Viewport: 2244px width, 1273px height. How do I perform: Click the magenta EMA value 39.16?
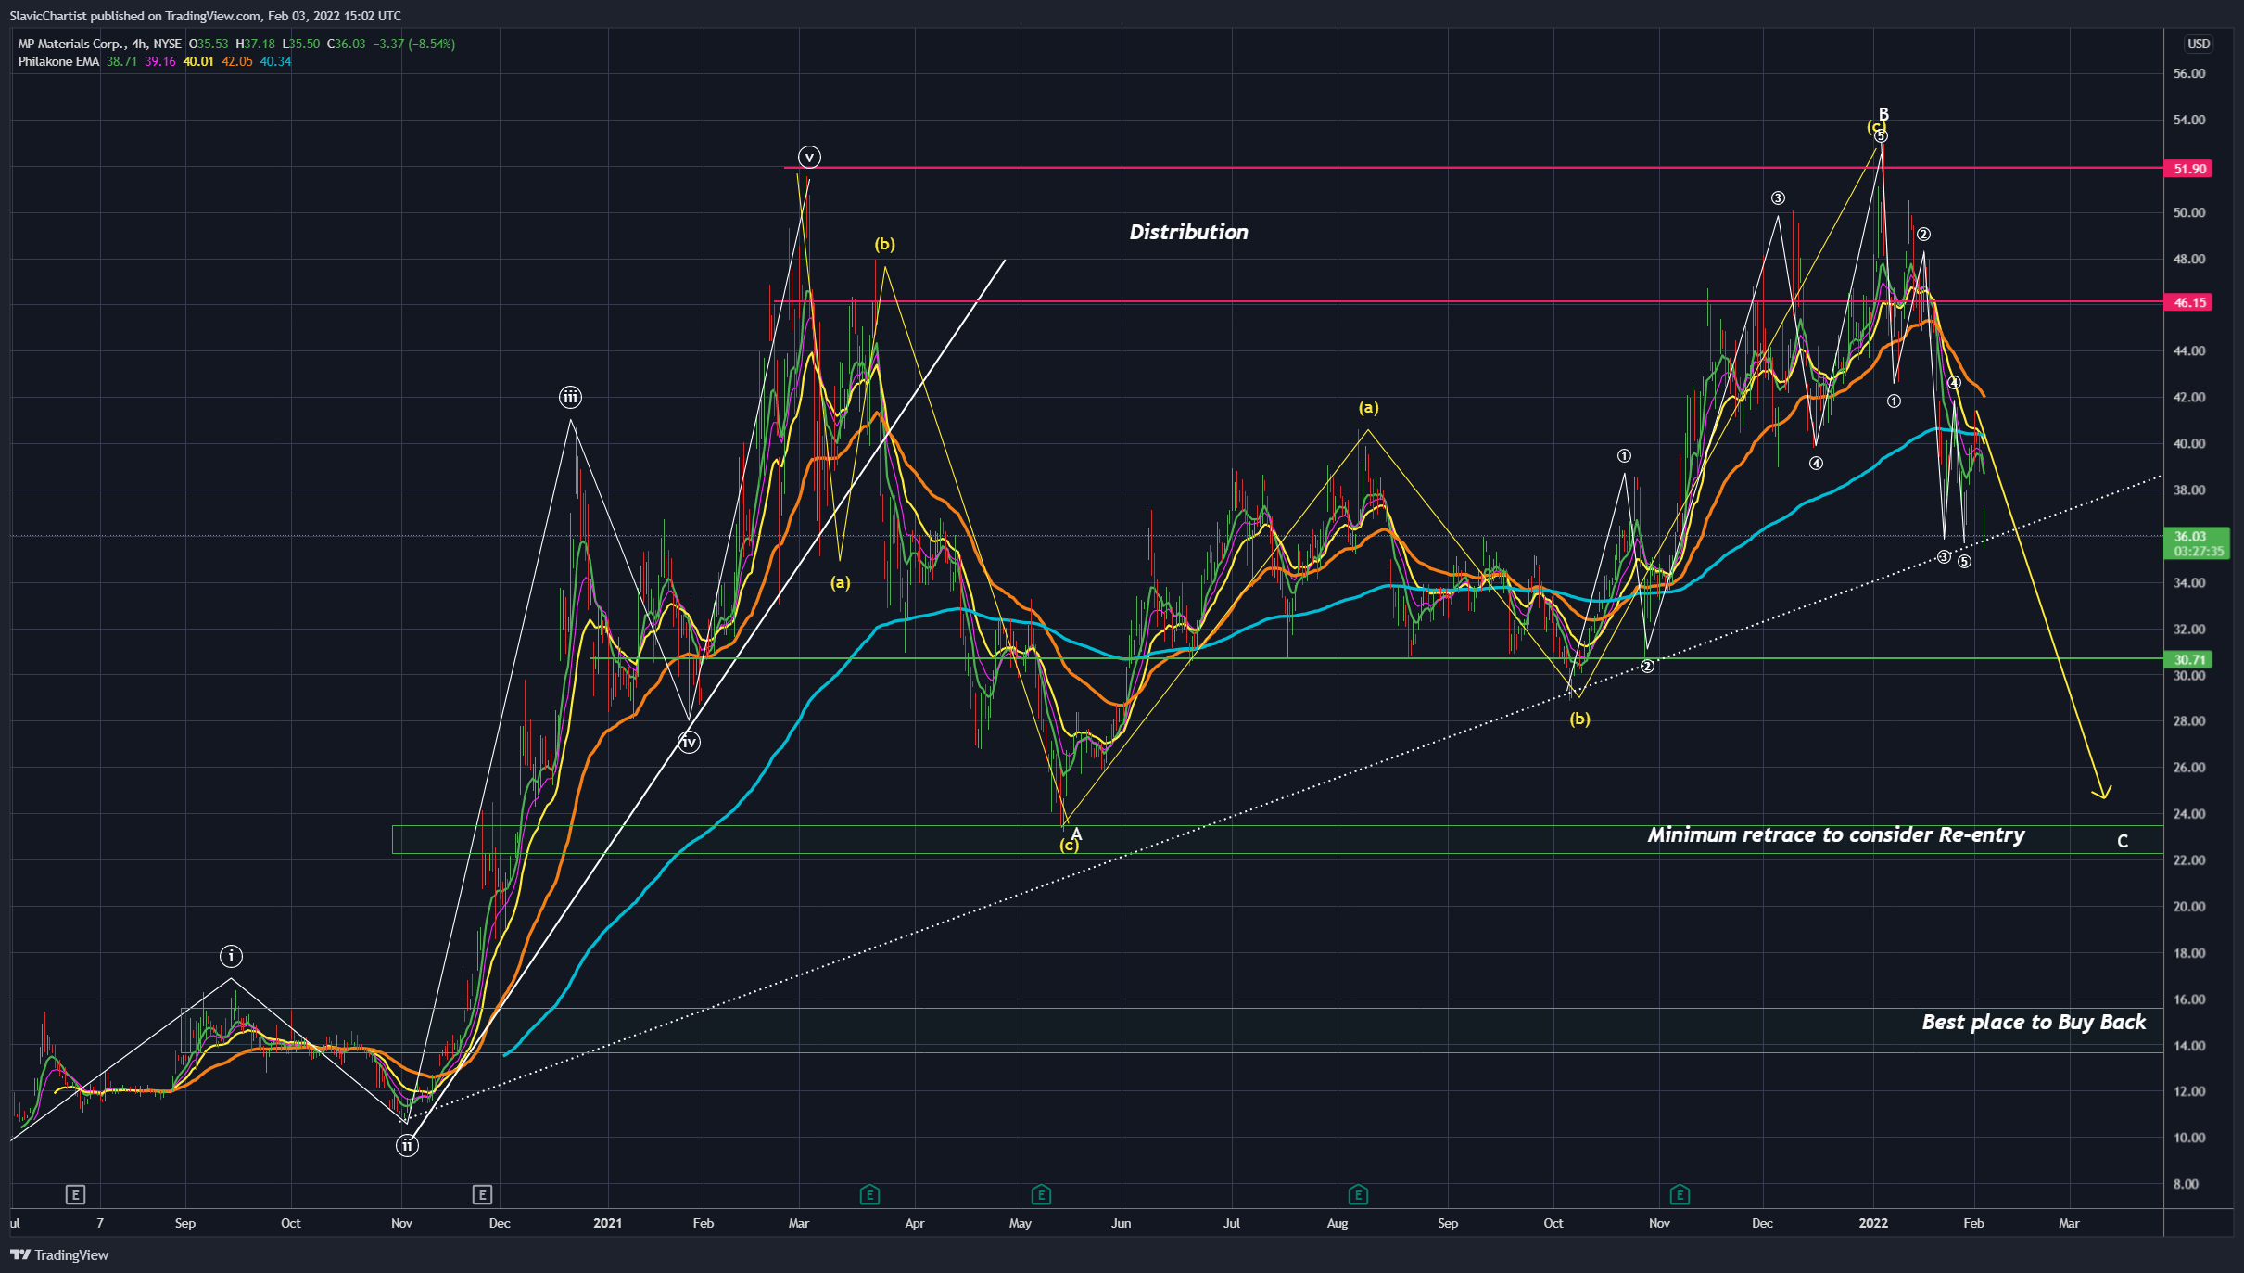[160, 61]
